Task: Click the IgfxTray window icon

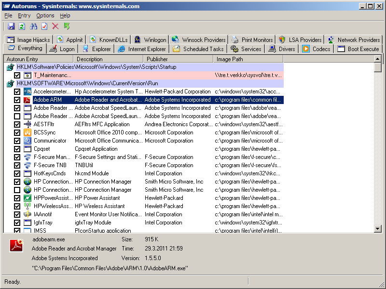Action: pyautogui.click(x=27, y=223)
